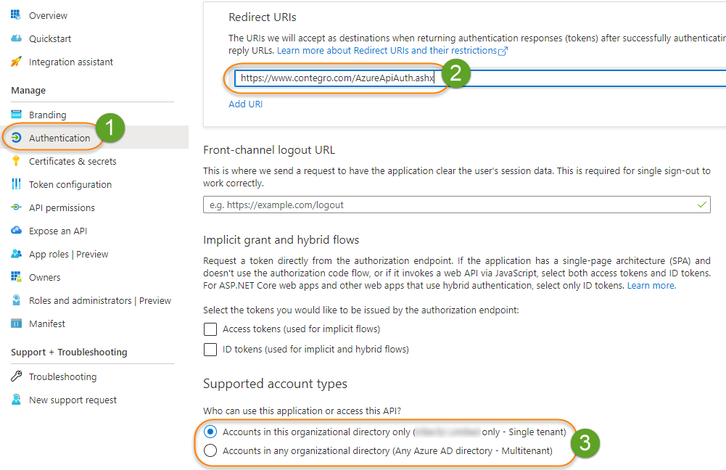Click the Add URI link
This screenshot has height=470, width=726.
pyautogui.click(x=245, y=104)
